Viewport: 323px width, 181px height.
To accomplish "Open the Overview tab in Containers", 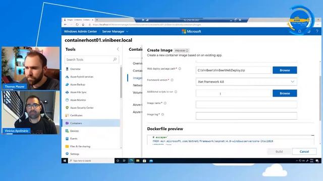I will point(137,63).
